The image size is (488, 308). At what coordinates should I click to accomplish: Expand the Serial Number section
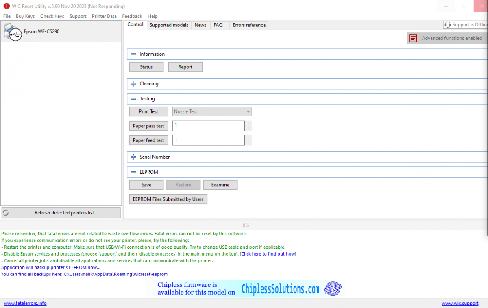(x=133, y=157)
